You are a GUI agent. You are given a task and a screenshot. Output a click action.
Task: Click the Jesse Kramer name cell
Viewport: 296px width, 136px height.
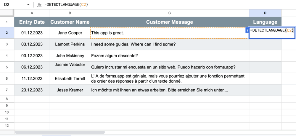pyautogui.click(x=70, y=90)
